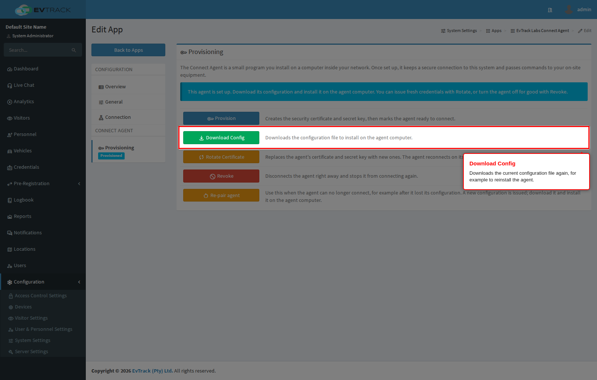Screen dimensions: 597x380
Task: Go to System Settings breadcrumb
Action: pos(459,31)
